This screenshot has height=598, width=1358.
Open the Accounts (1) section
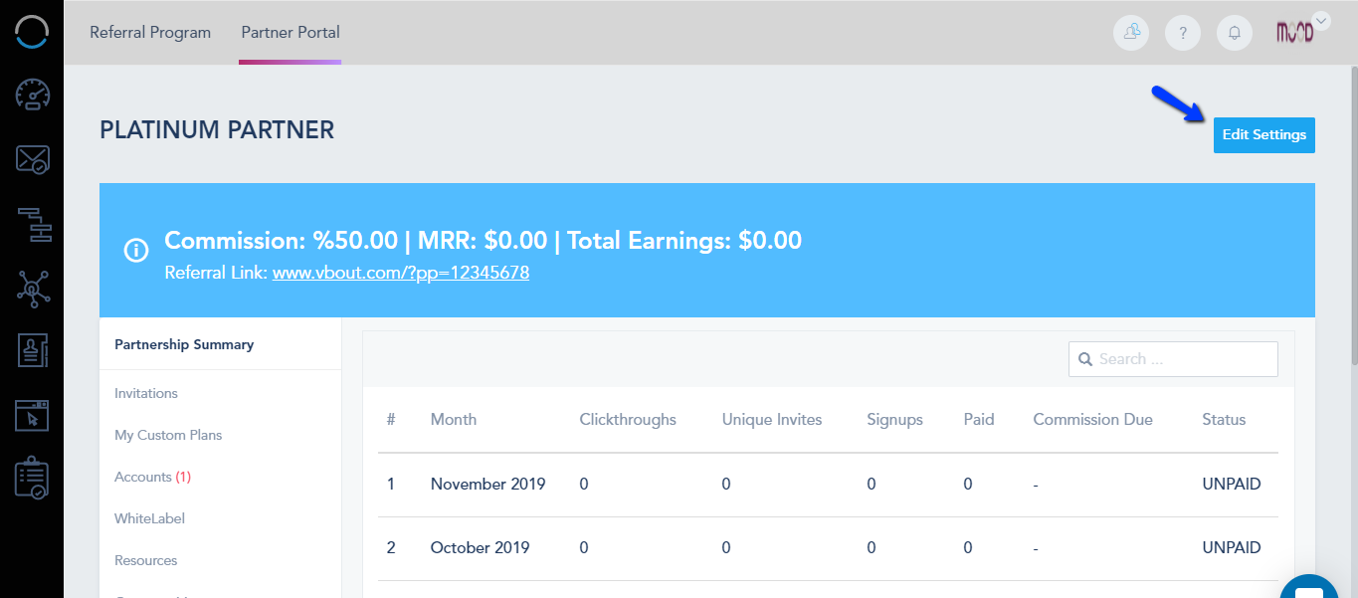point(152,477)
